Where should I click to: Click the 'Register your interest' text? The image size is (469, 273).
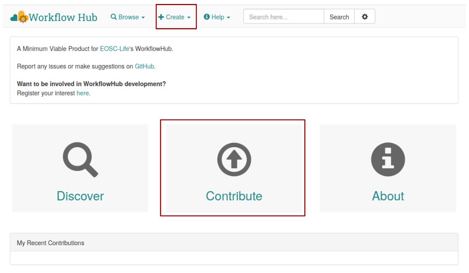click(46, 93)
